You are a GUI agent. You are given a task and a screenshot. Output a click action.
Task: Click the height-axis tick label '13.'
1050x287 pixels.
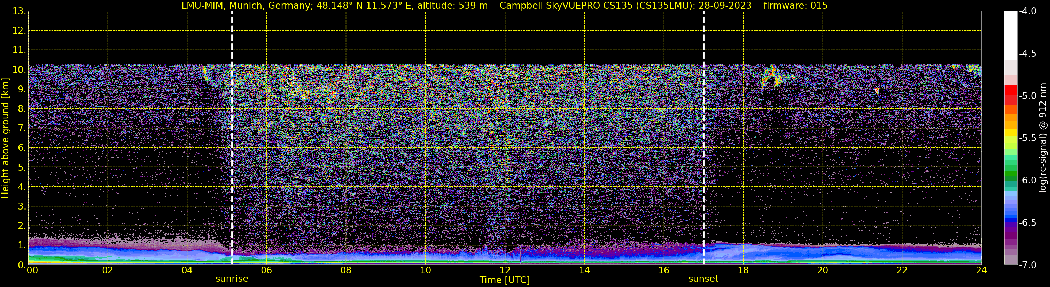tap(19, 11)
